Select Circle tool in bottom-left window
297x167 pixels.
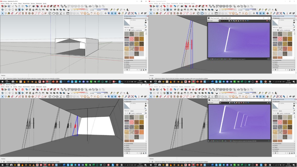point(29,96)
